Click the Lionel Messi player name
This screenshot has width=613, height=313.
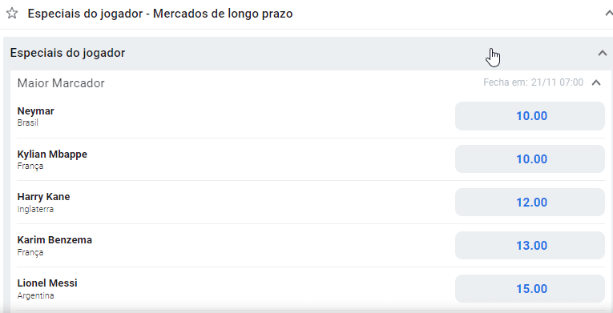47,283
